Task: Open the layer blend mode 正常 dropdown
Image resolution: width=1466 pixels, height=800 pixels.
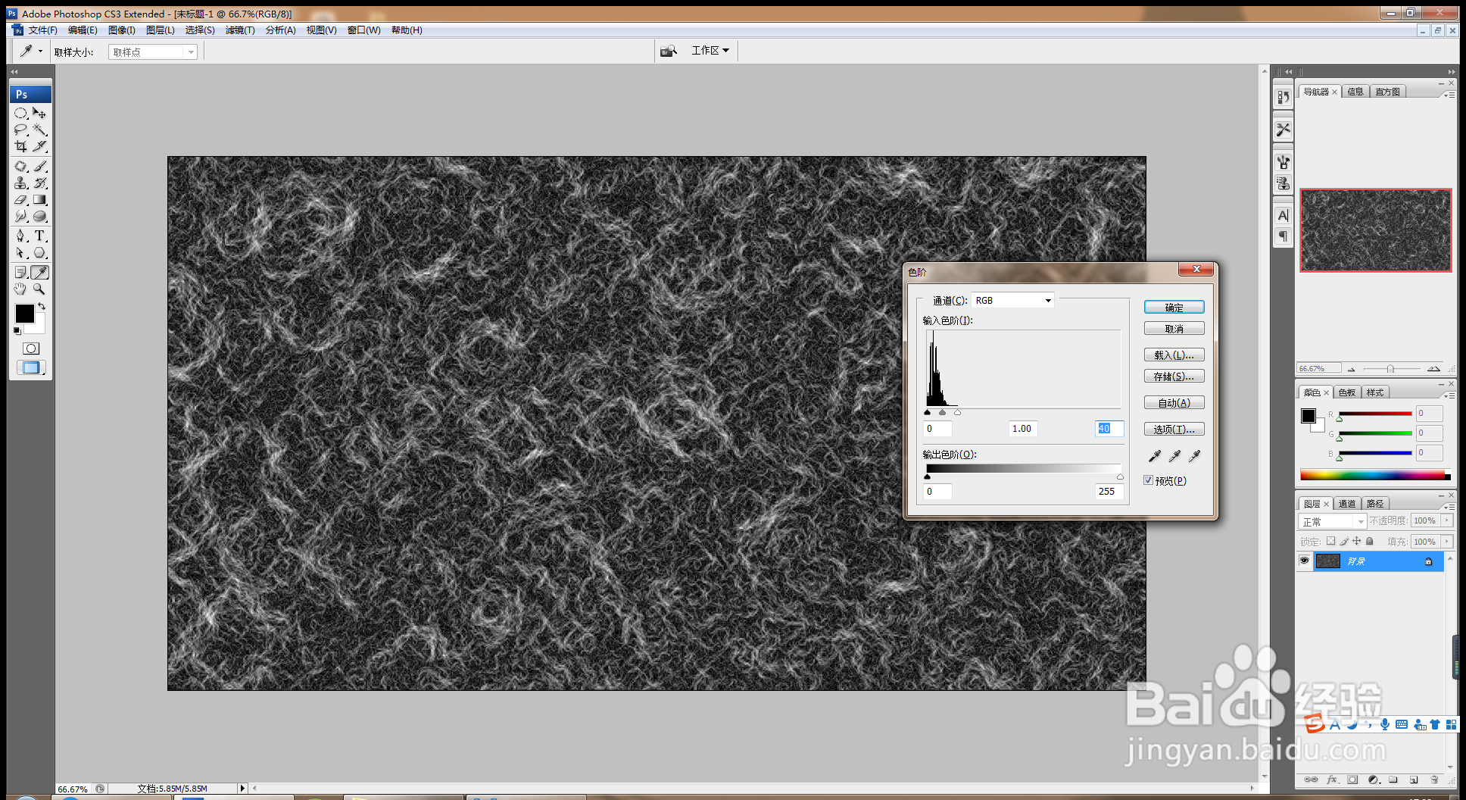Action: click(x=1332, y=521)
